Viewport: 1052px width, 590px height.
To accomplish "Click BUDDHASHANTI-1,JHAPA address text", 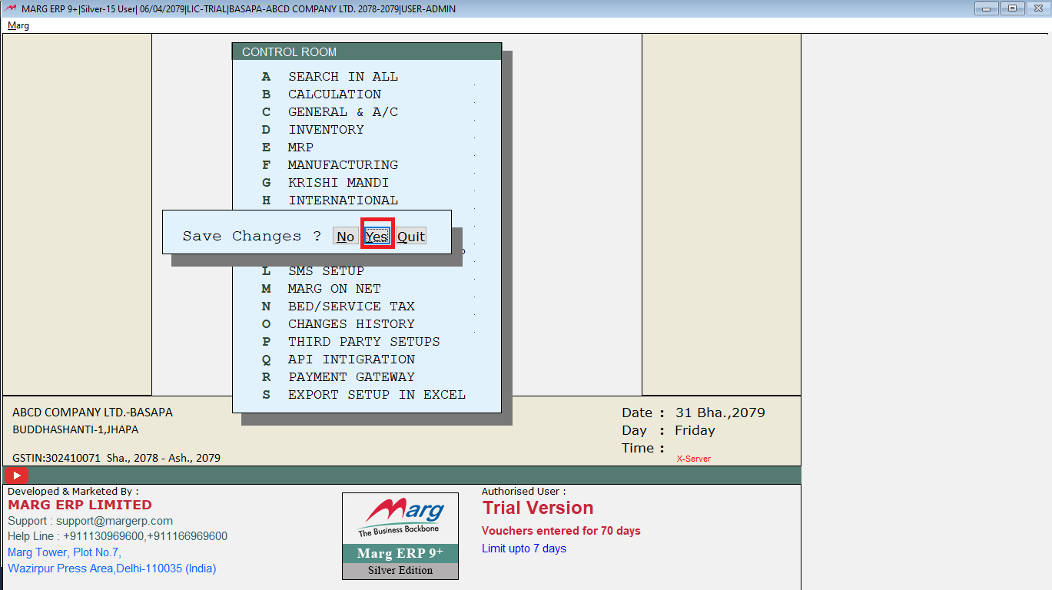I will 76,430.
